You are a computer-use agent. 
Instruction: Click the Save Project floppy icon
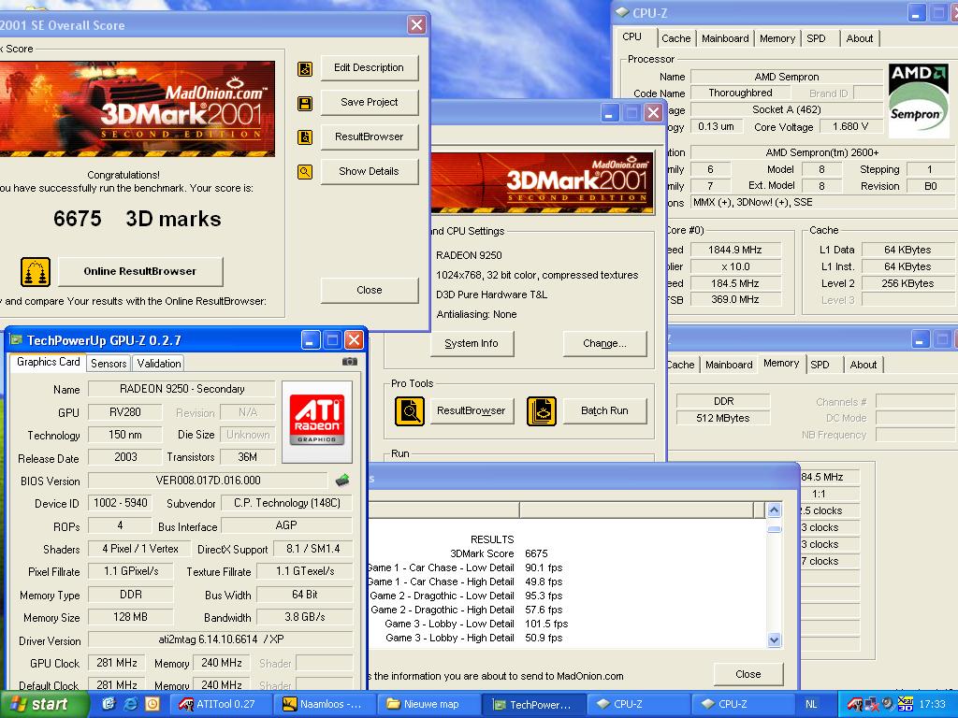305,103
